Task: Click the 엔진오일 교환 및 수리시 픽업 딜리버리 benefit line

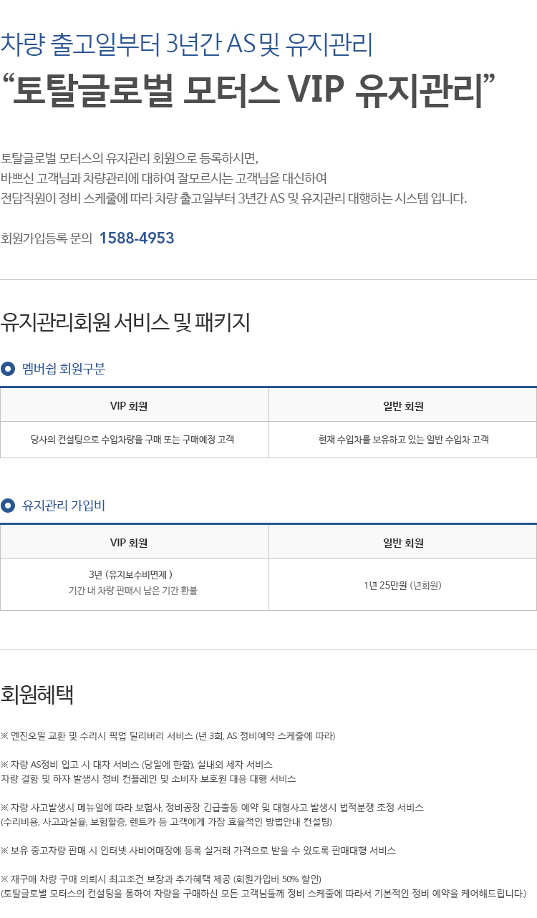Action: coord(168,736)
